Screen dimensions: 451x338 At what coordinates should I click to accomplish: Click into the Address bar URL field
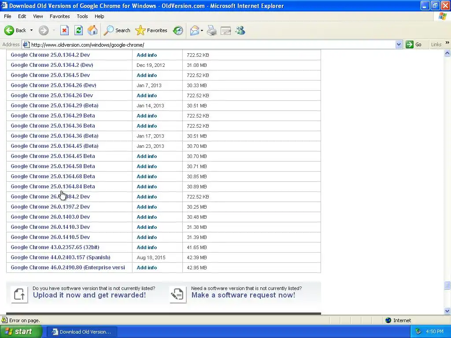point(212,44)
